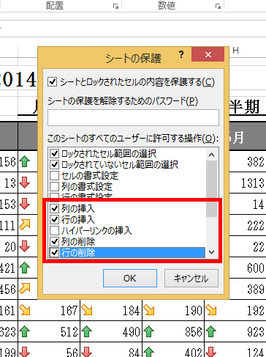
Task: Uncheck 列の削除 option
Action: click(x=54, y=241)
